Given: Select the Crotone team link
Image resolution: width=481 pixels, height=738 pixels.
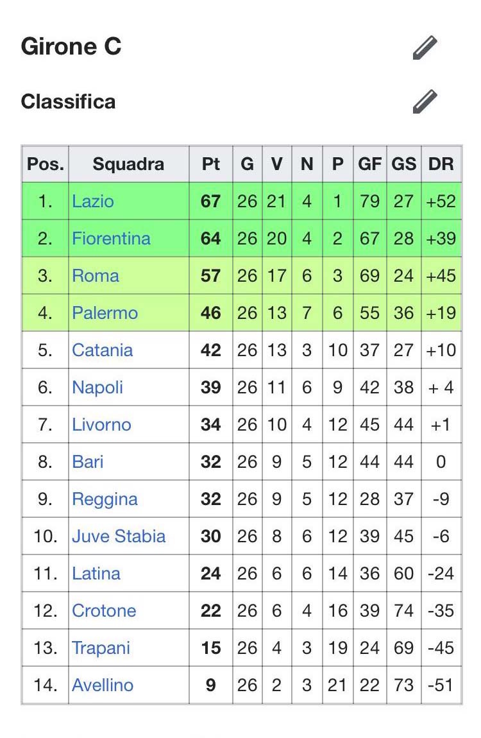Looking at the screenshot, I should pyautogui.click(x=104, y=611).
